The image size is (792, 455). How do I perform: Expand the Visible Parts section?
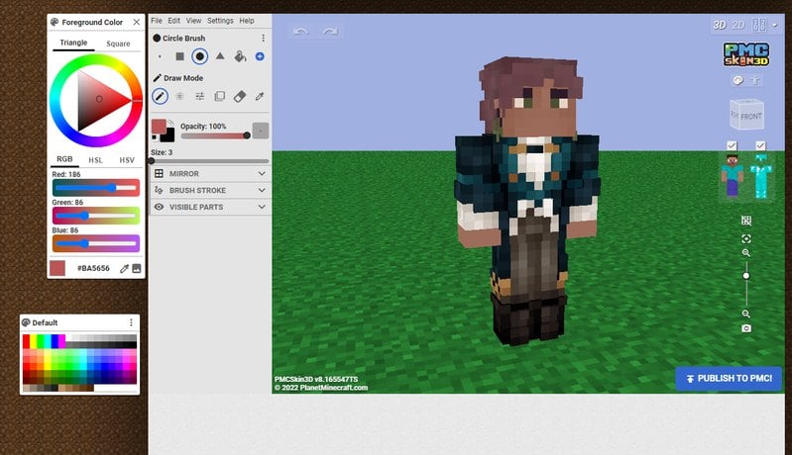210,207
